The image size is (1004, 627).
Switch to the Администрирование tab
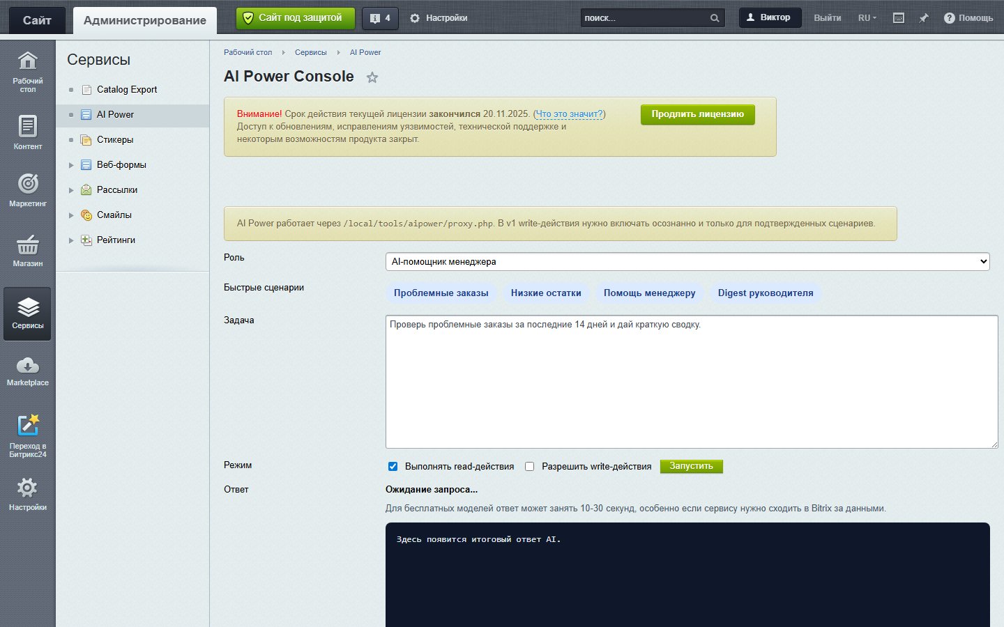[145, 20]
